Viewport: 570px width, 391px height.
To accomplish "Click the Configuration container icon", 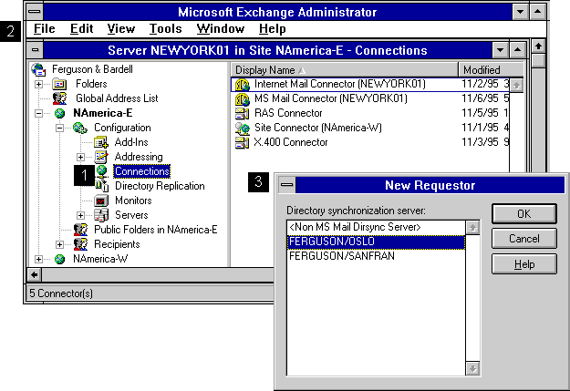I will click(x=80, y=128).
